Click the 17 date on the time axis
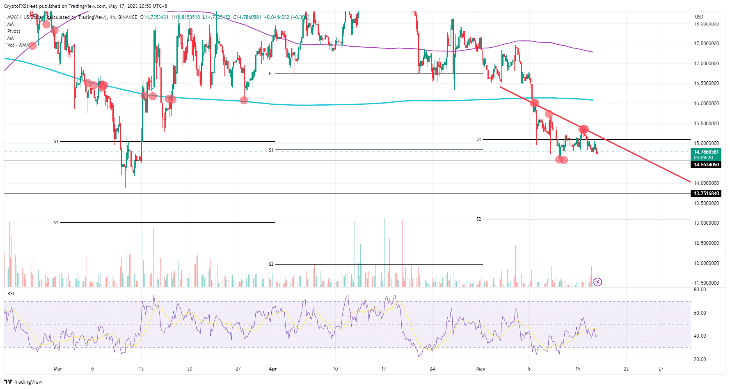The width and height of the screenshot is (730, 389). pyautogui.click(x=384, y=369)
